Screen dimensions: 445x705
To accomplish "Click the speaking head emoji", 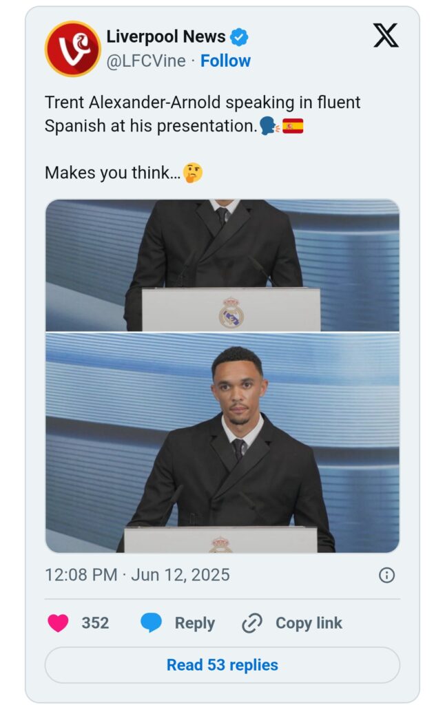I will pos(269,126).
